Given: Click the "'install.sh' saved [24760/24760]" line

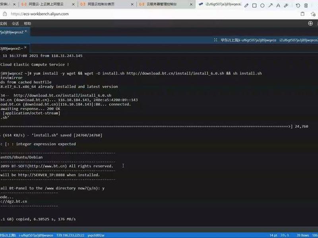Looking at the screenshot, I should point(67,135).
